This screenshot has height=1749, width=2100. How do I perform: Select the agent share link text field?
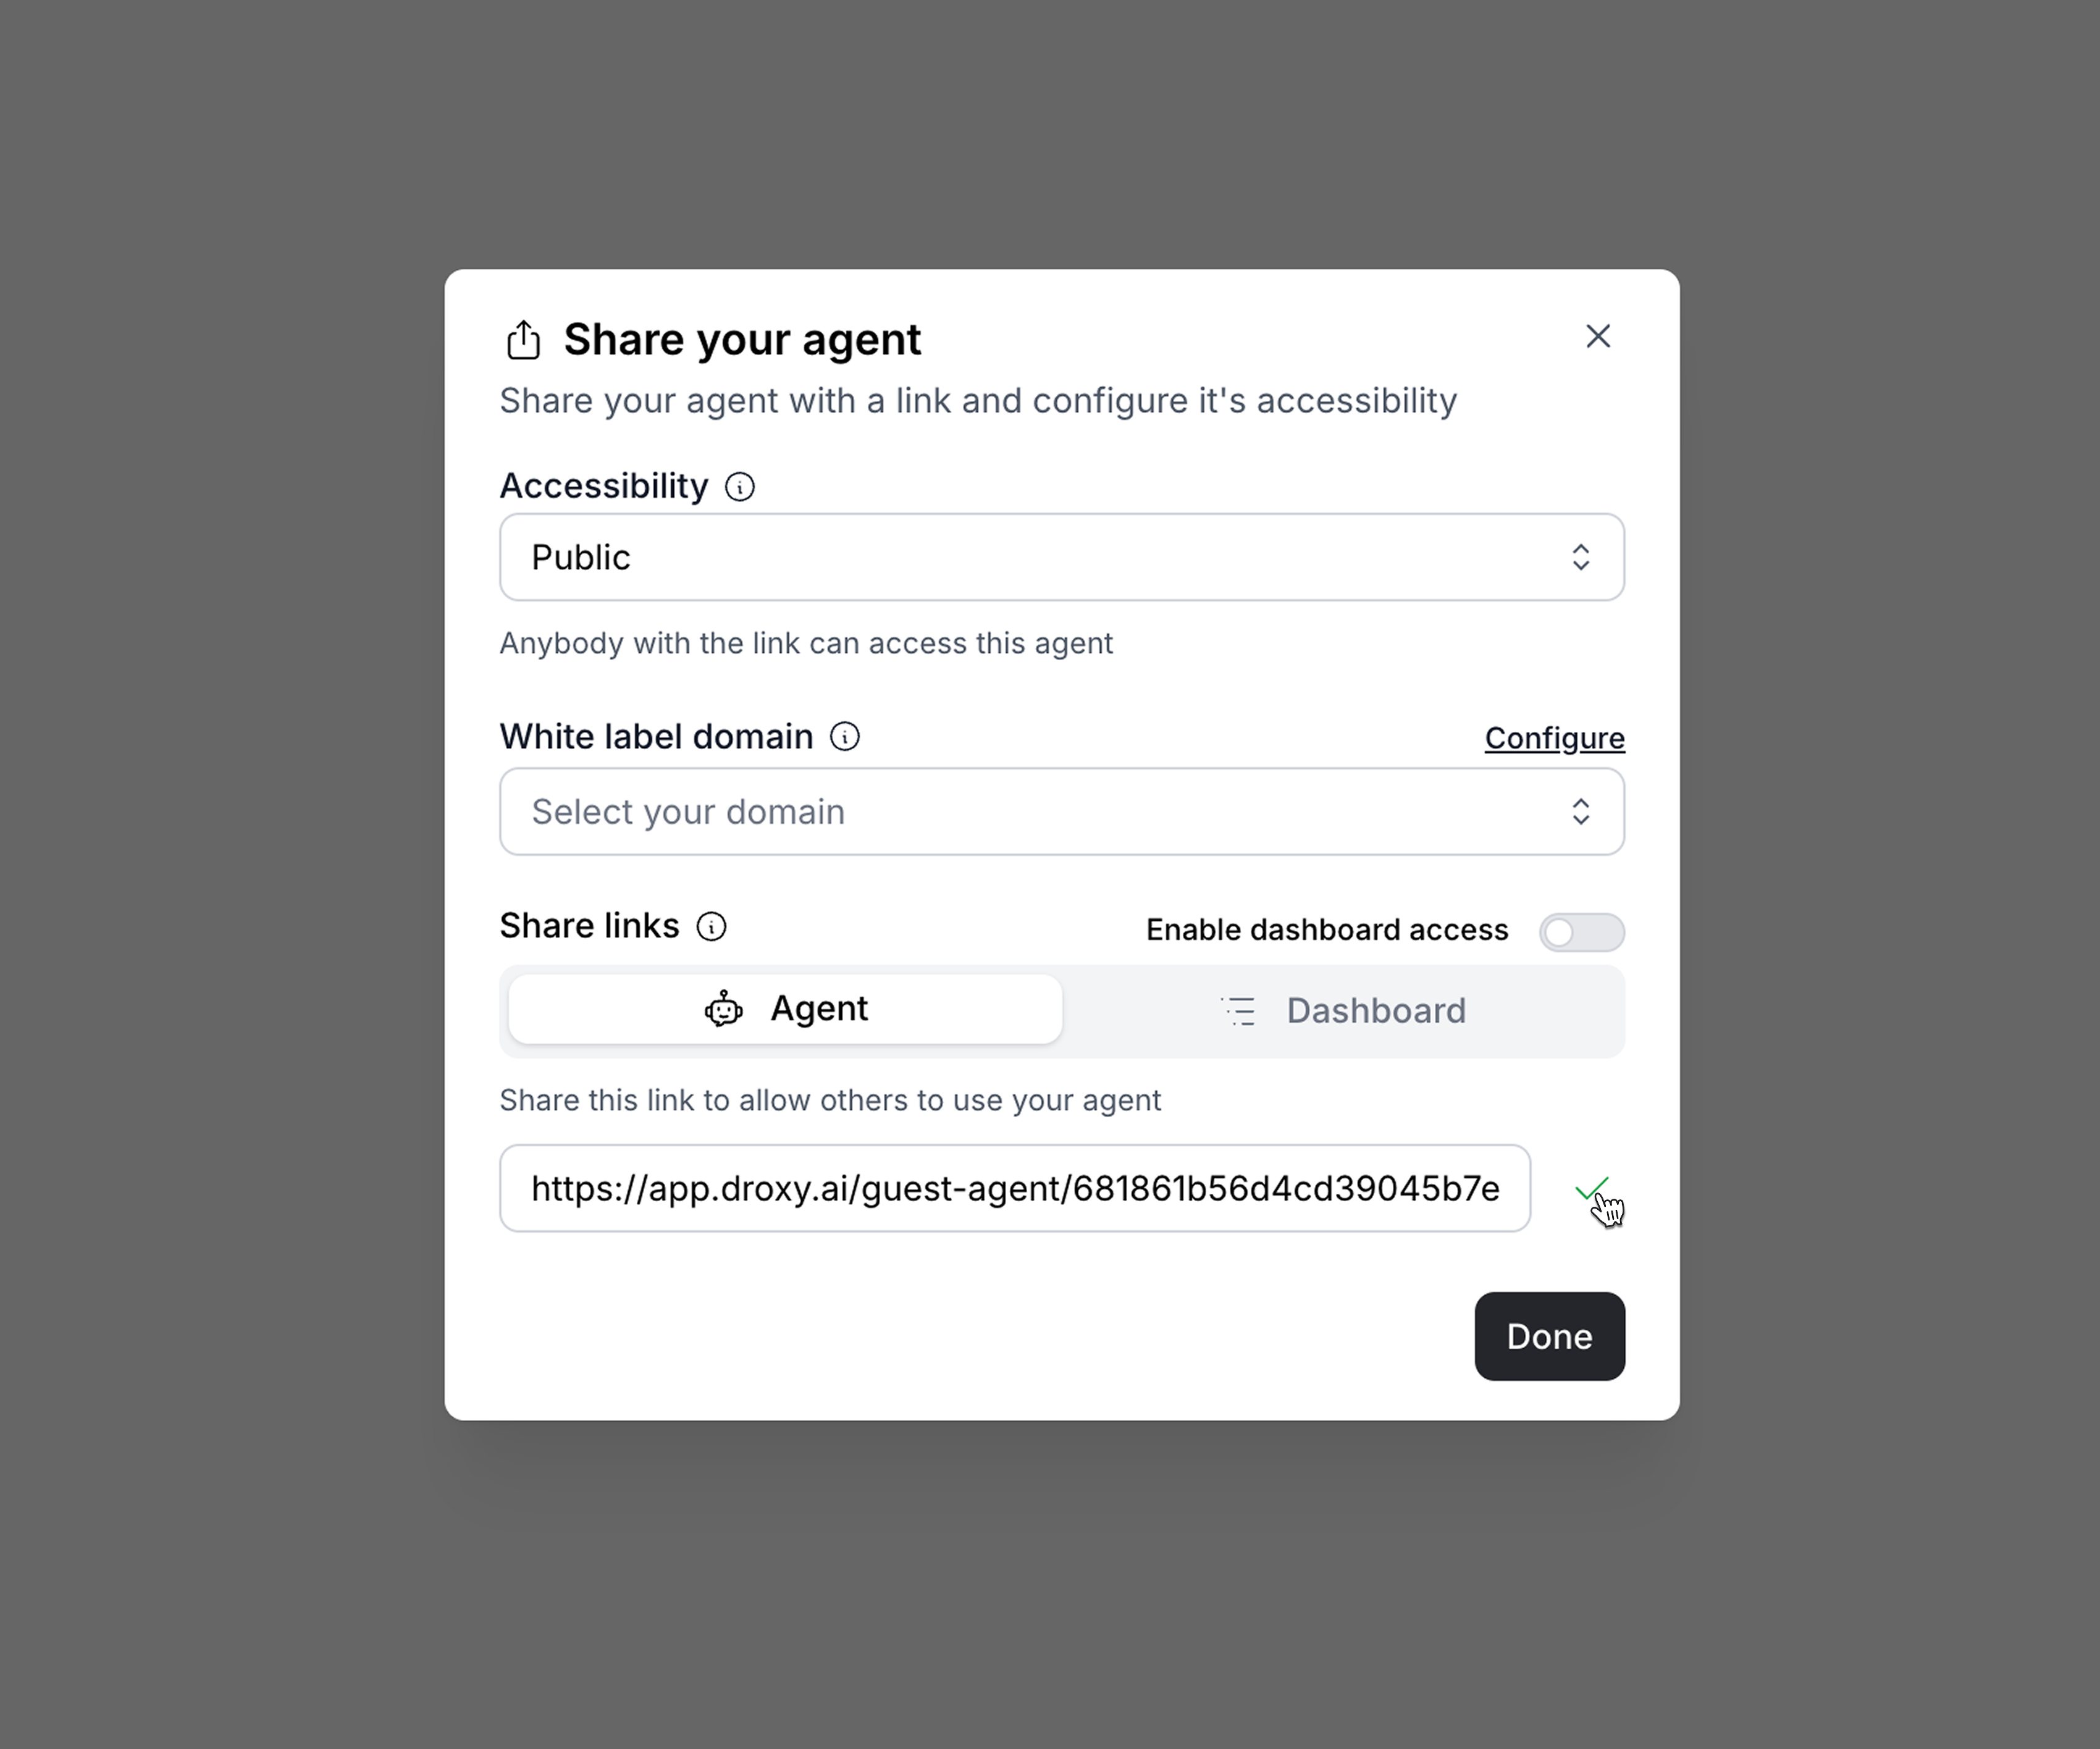1015,1189
